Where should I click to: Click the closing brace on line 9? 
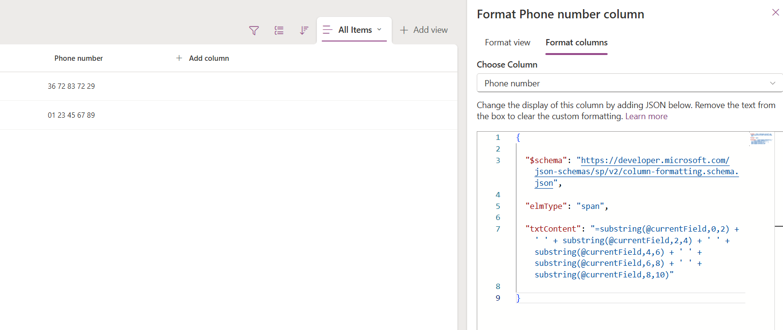518,298
